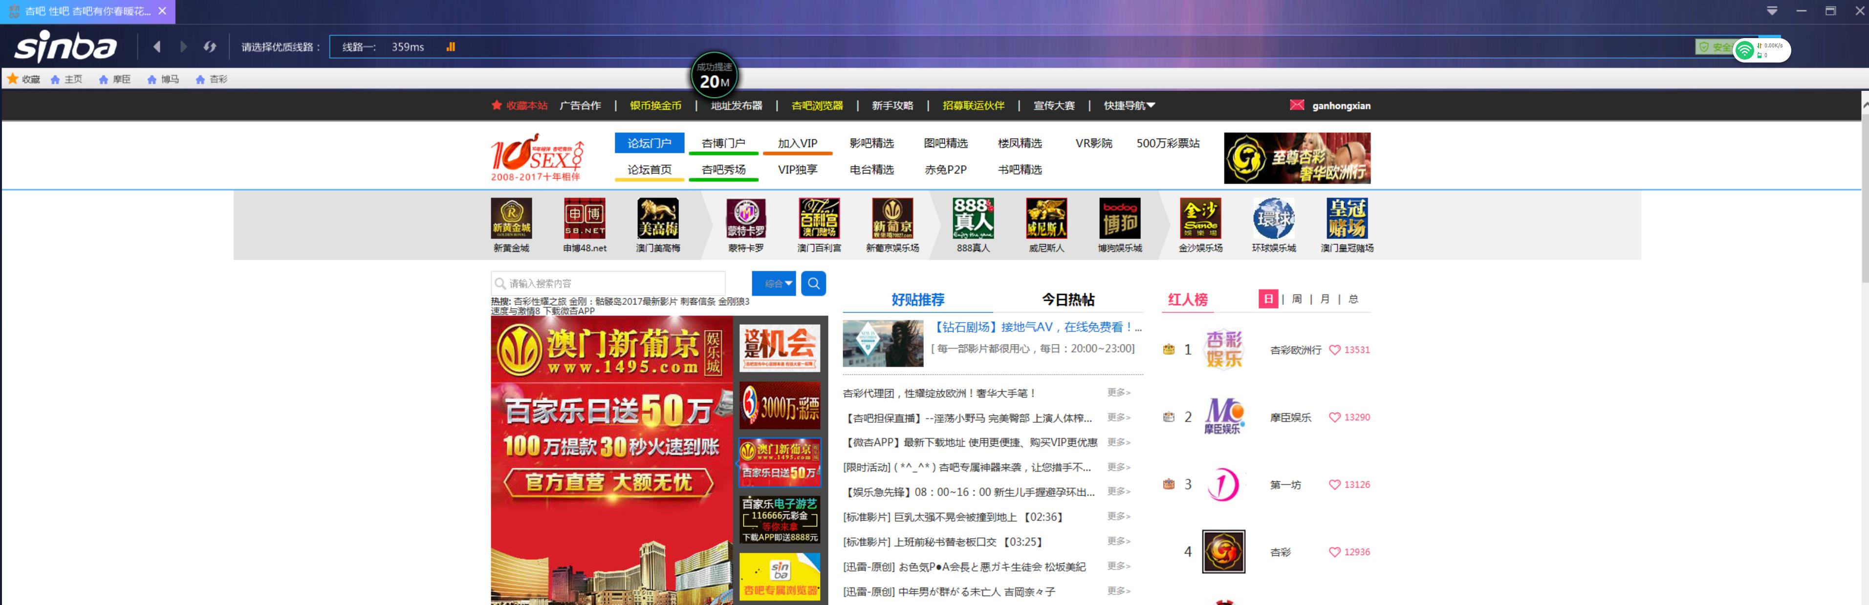Viewport: 1869px width, 605px height.
Task: Open the mail envelope next to ganhongxian
Action: click(1297, 105)
